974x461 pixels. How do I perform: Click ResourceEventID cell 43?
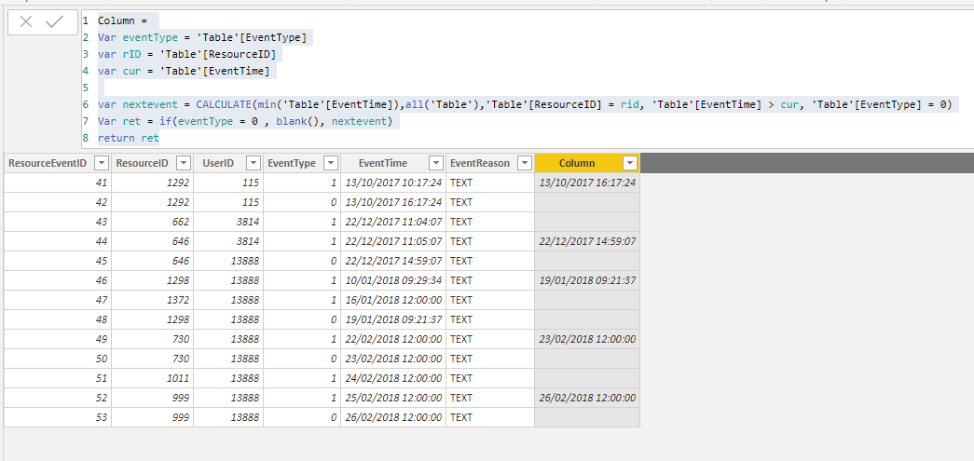point(58,222)
